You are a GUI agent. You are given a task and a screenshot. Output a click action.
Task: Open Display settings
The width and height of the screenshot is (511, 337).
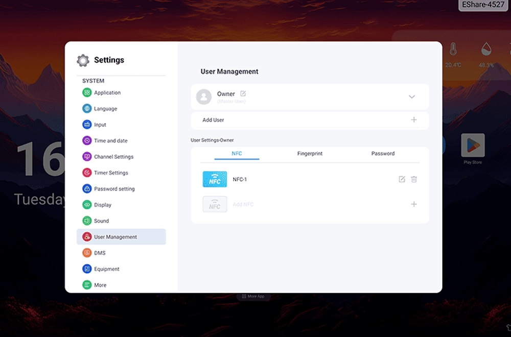click(x=102, y=205)
